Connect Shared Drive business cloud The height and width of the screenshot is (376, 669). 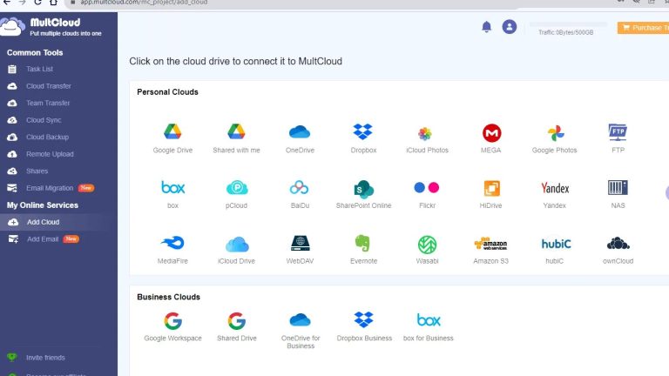(236, 327)
